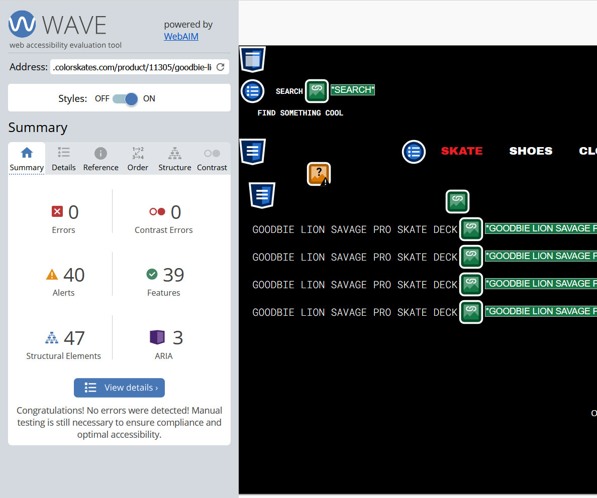Click the purple ARIA icon in summary
Viewport: 597px width, 498px height.
click(157, 337)
